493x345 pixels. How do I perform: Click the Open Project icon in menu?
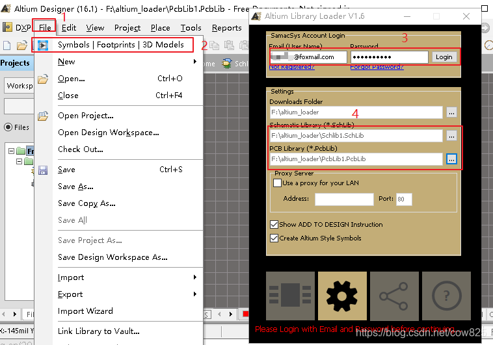(x=43, y=116)
